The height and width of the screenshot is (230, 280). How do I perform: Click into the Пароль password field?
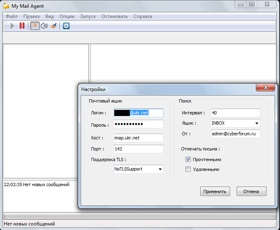pyautogui.click(x=138, y=124)
